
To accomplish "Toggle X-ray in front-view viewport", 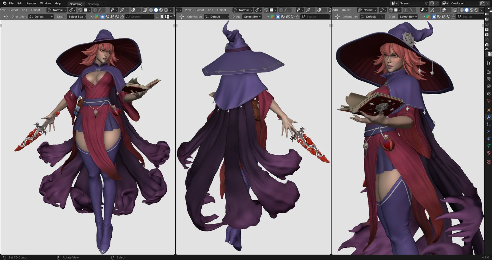I will point(145,10).
